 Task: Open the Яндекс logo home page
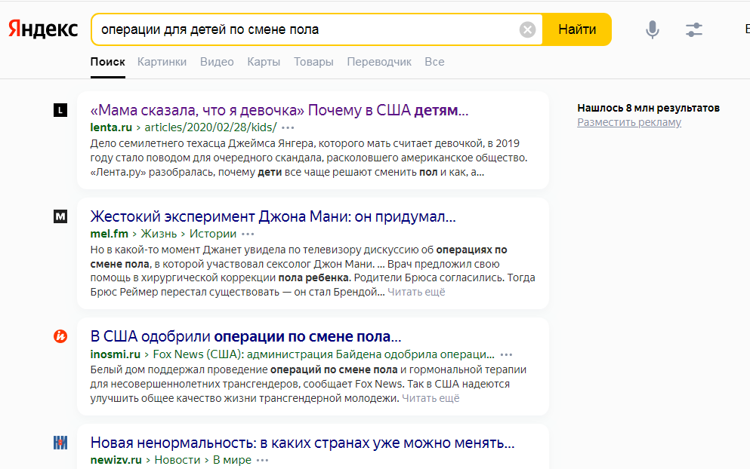[x=43, y=29]
